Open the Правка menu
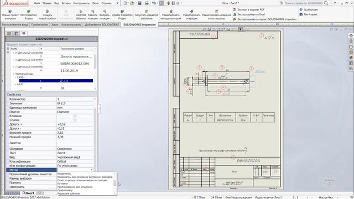This screenshot has height=199, width=354. click(47, 3)
